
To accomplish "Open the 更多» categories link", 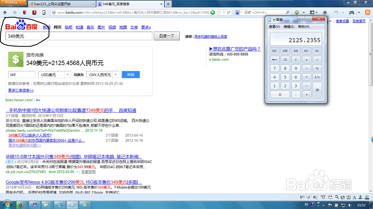I will pyautogui.click(x=146, y=27).
